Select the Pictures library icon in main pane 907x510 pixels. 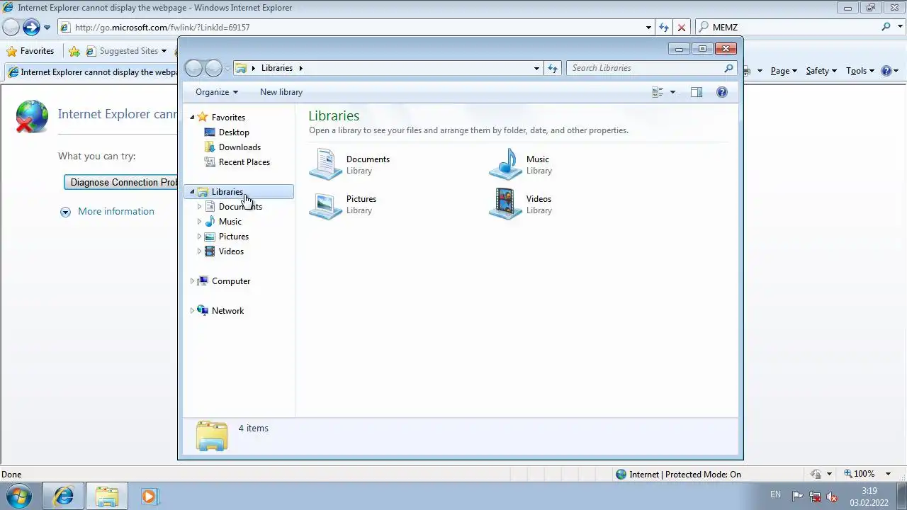coord(326,204)
